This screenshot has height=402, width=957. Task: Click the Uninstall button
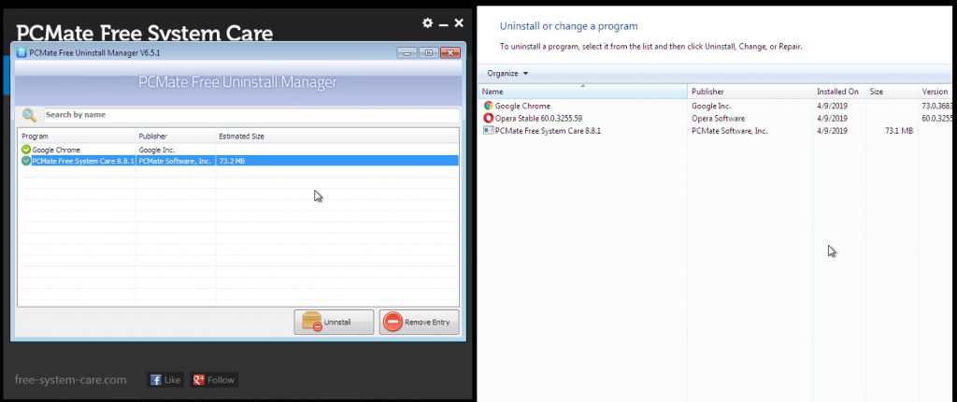click(x=334, y=322)
